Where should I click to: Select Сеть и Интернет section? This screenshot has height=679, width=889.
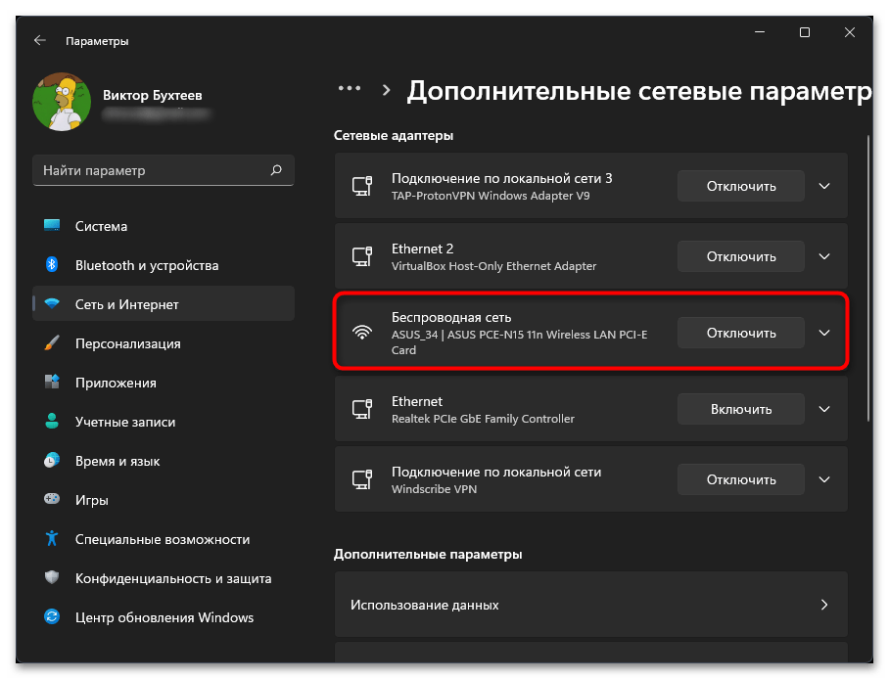[x=164, y=304]
